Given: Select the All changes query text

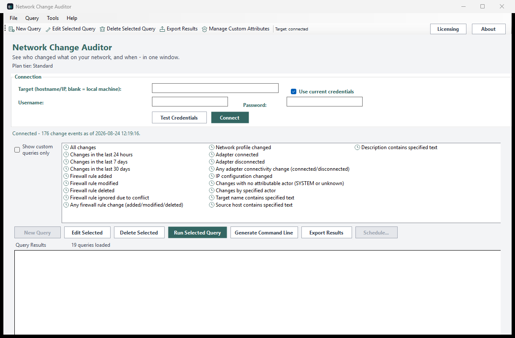Looking at the screenshot, I should [83, 147].
